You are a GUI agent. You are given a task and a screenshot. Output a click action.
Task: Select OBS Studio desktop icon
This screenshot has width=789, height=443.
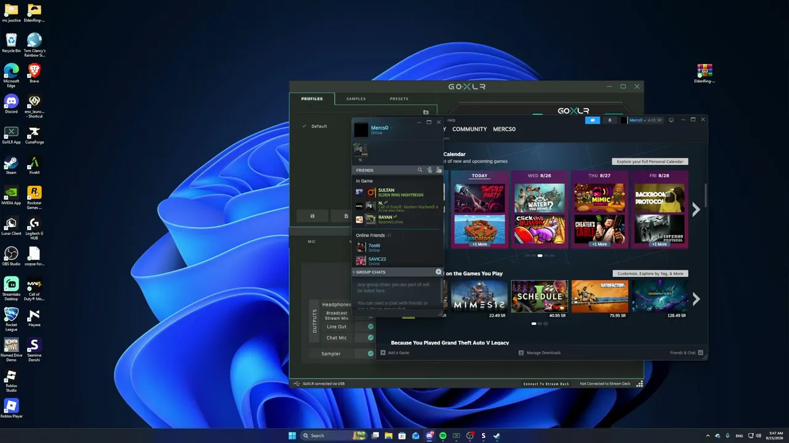click(11, 256)
